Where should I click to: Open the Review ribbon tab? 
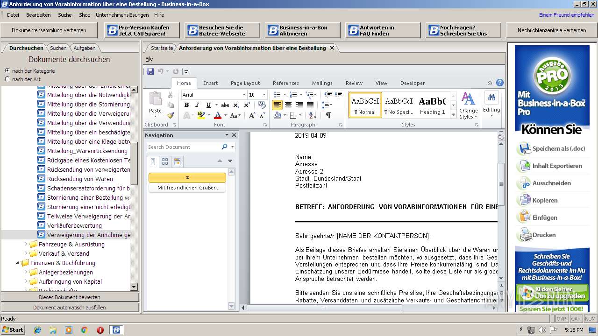coord(354,83)
